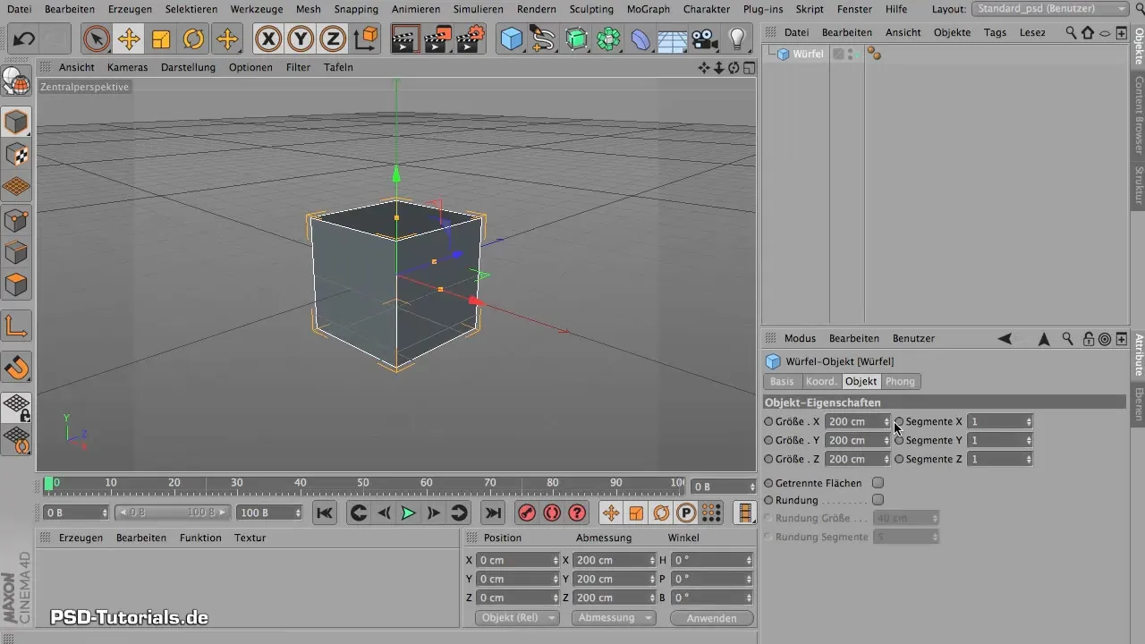Switch to the Koord. tab

(x=821, y=381)
